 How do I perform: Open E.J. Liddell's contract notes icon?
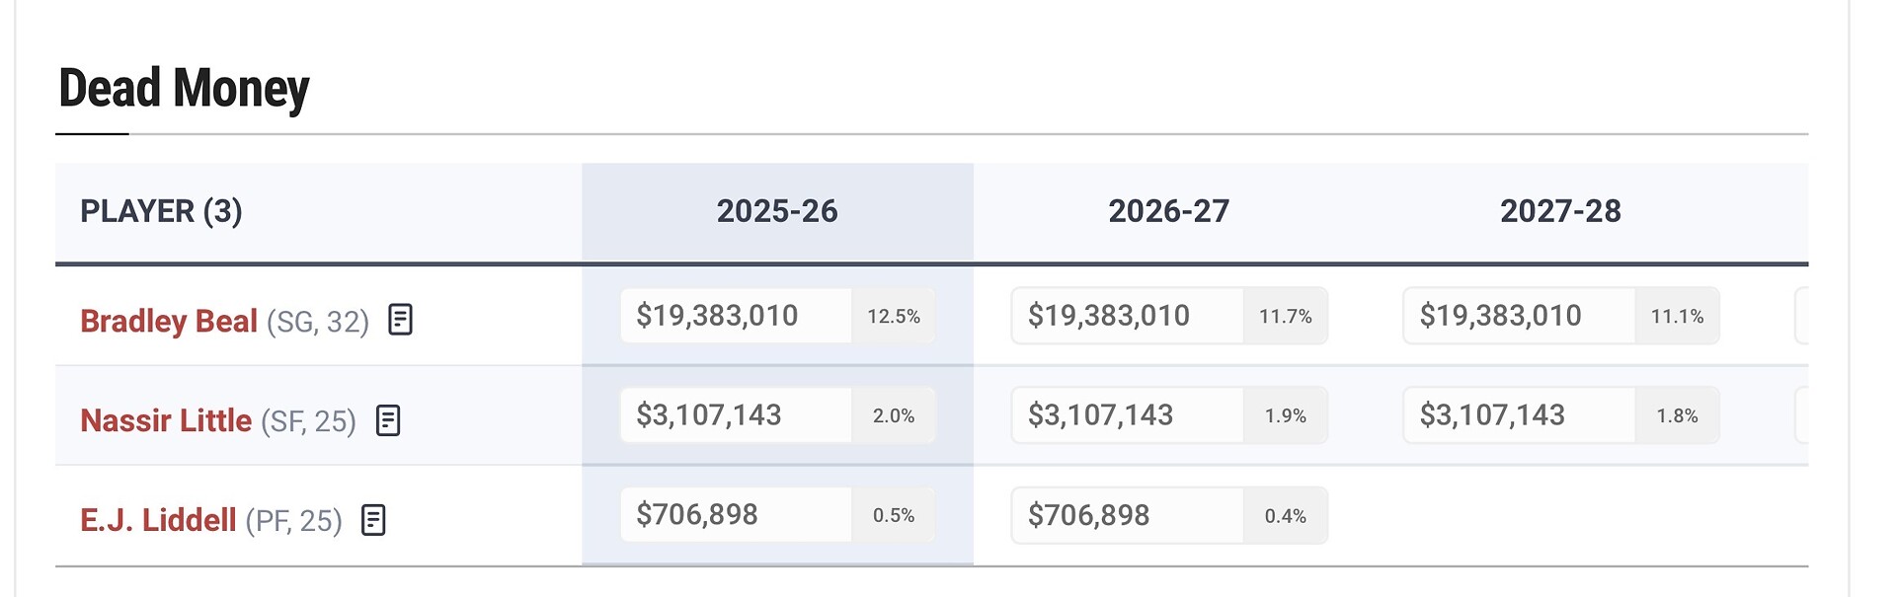tap(373, 520)
